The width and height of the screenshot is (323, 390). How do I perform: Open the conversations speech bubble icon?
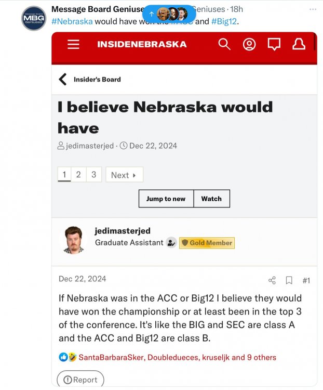coord(274,44)
